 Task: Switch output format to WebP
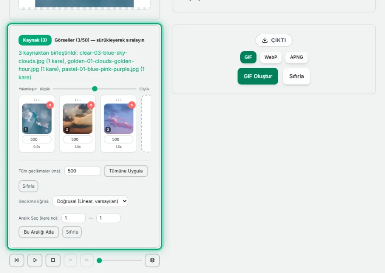(270, 57)
